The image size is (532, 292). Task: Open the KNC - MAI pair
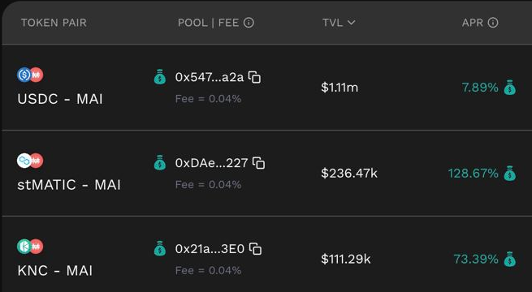click(x=55, y=270)
